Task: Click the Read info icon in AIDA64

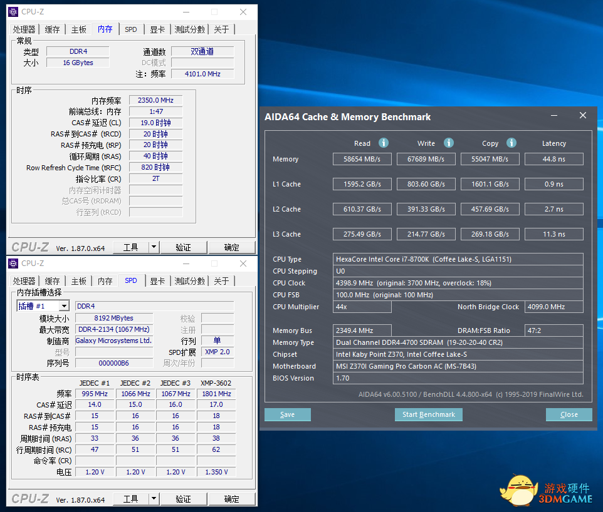Action: pos(384,143)
